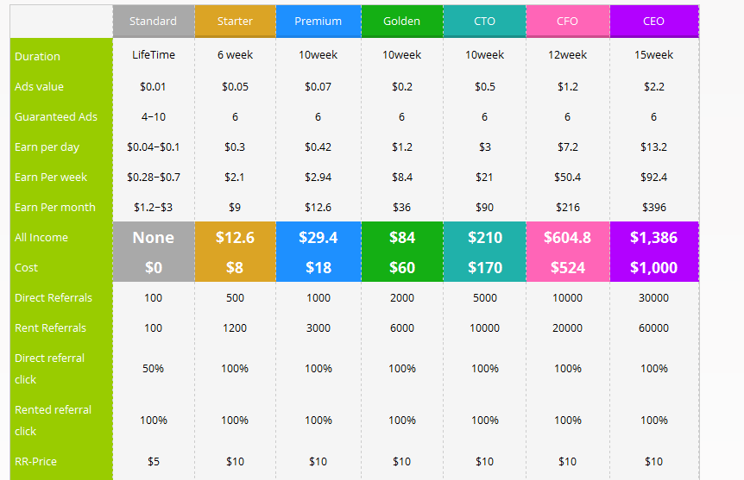The width and height of the screenshot is (744, 480).
Task: Select the Rent Referrals row label
Action: tap(50, 327)
